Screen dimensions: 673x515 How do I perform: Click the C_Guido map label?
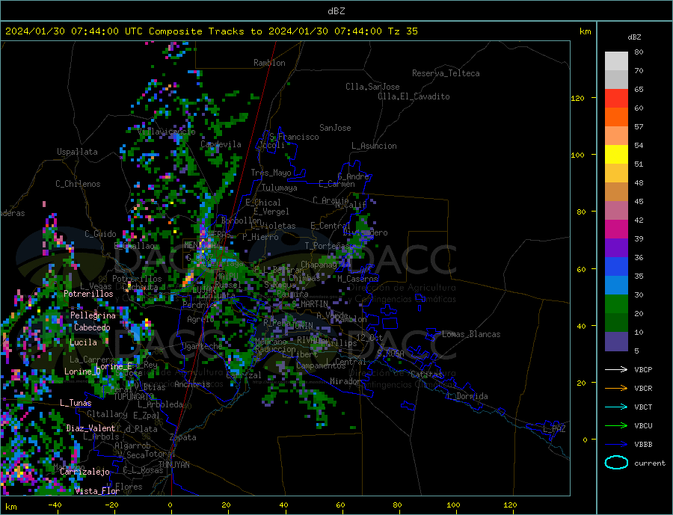coord(100,234)
